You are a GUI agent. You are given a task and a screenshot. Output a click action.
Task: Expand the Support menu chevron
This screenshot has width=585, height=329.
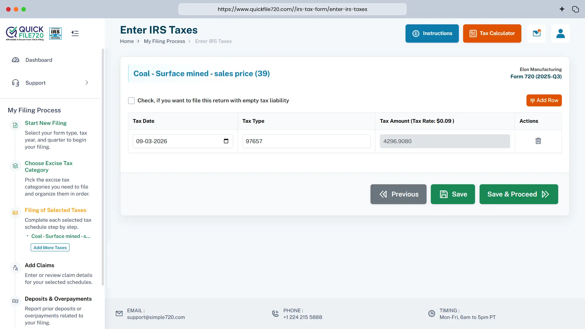pyautogui.click(x=87, y=83)
